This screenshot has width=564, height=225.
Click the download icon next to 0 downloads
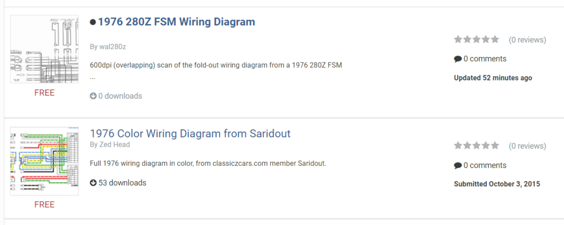93,96
